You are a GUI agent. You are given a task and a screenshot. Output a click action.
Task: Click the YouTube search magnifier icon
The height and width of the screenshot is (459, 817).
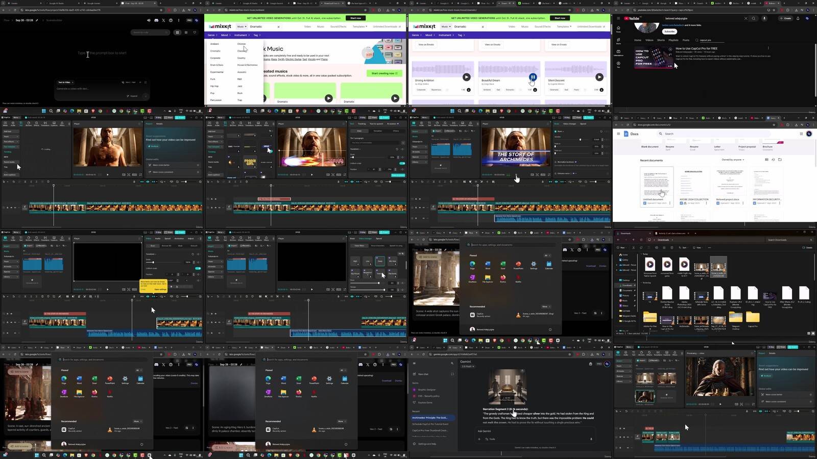click(753, 18)
